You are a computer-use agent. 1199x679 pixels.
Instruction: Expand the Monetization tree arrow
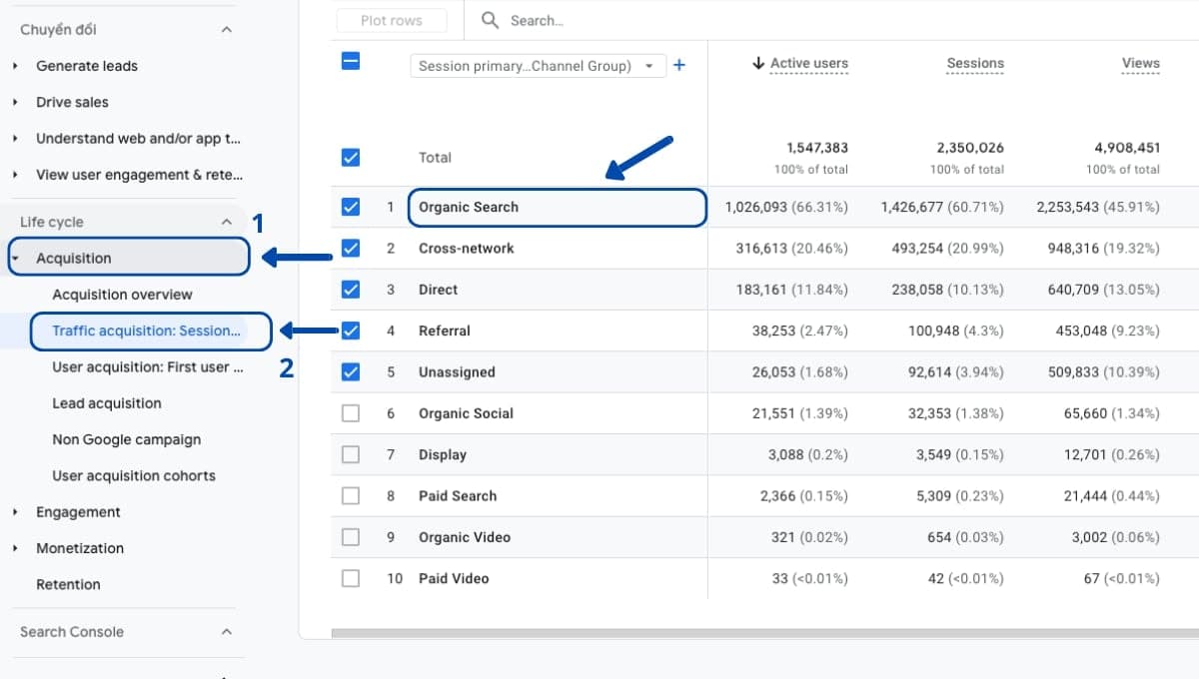tap(15, 548)
